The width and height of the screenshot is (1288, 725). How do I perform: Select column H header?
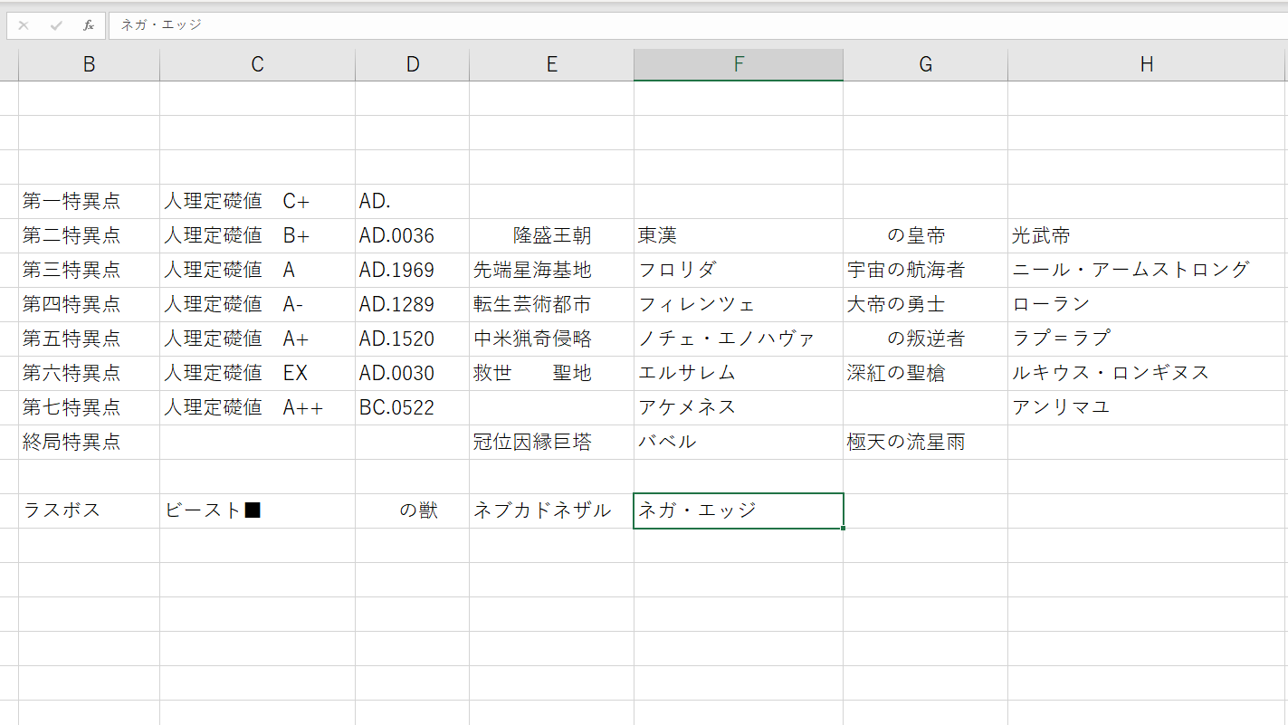point(1147,64)
